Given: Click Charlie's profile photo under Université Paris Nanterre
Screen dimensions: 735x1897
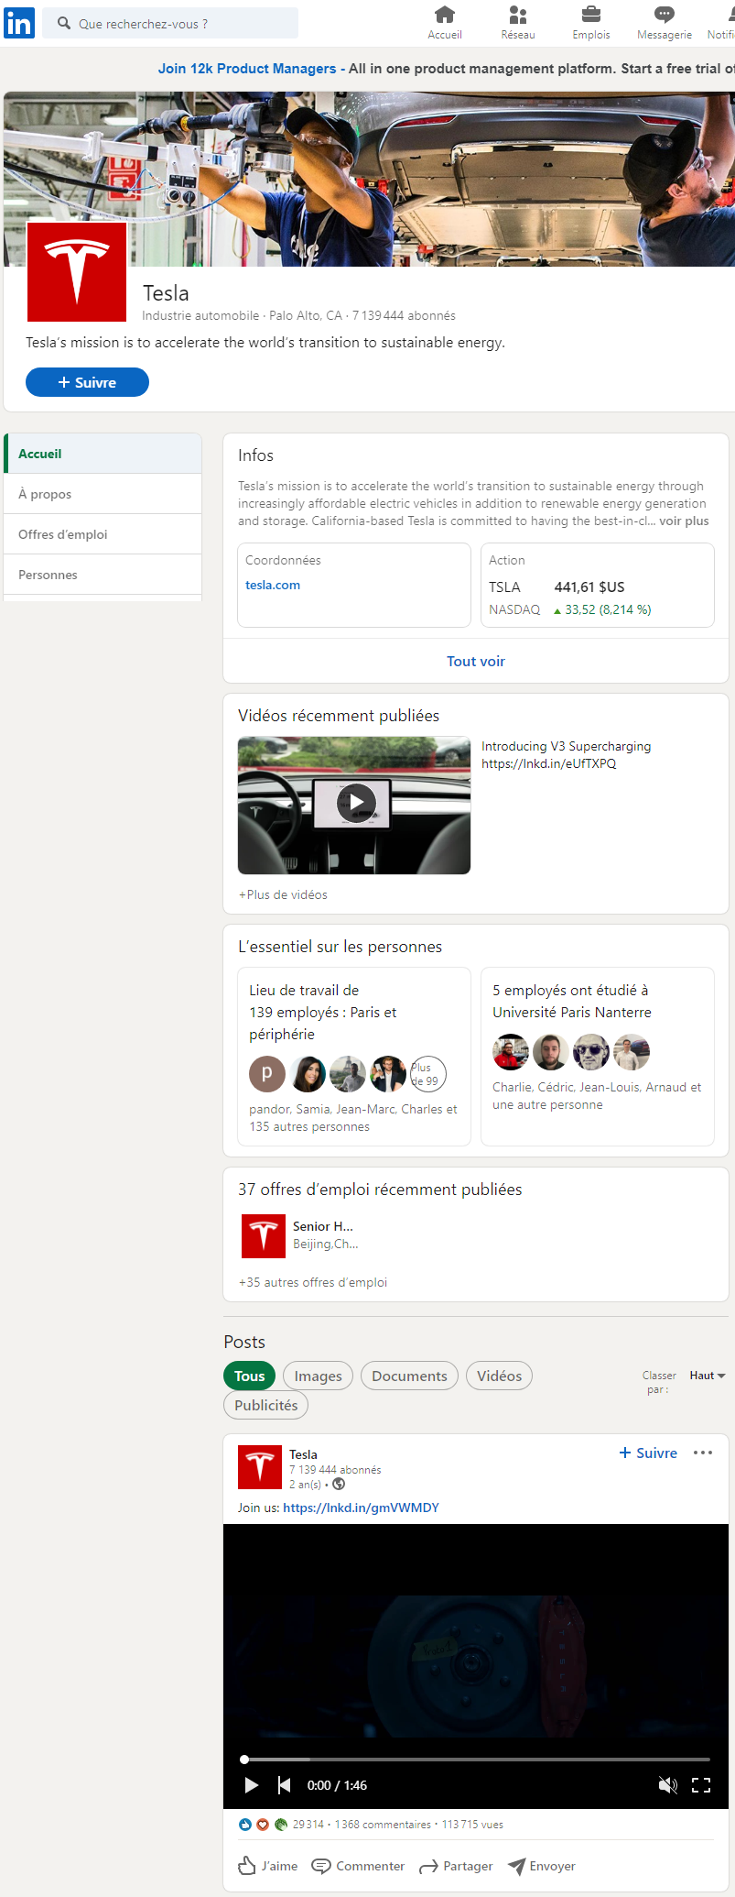Looking at the screenshot, I should pyautogui.click(x=511, y=1052).
